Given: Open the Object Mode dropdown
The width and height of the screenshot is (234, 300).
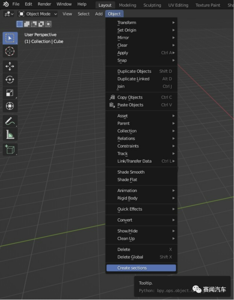Looking at the screenshot, I should click(x=38, y=14).
